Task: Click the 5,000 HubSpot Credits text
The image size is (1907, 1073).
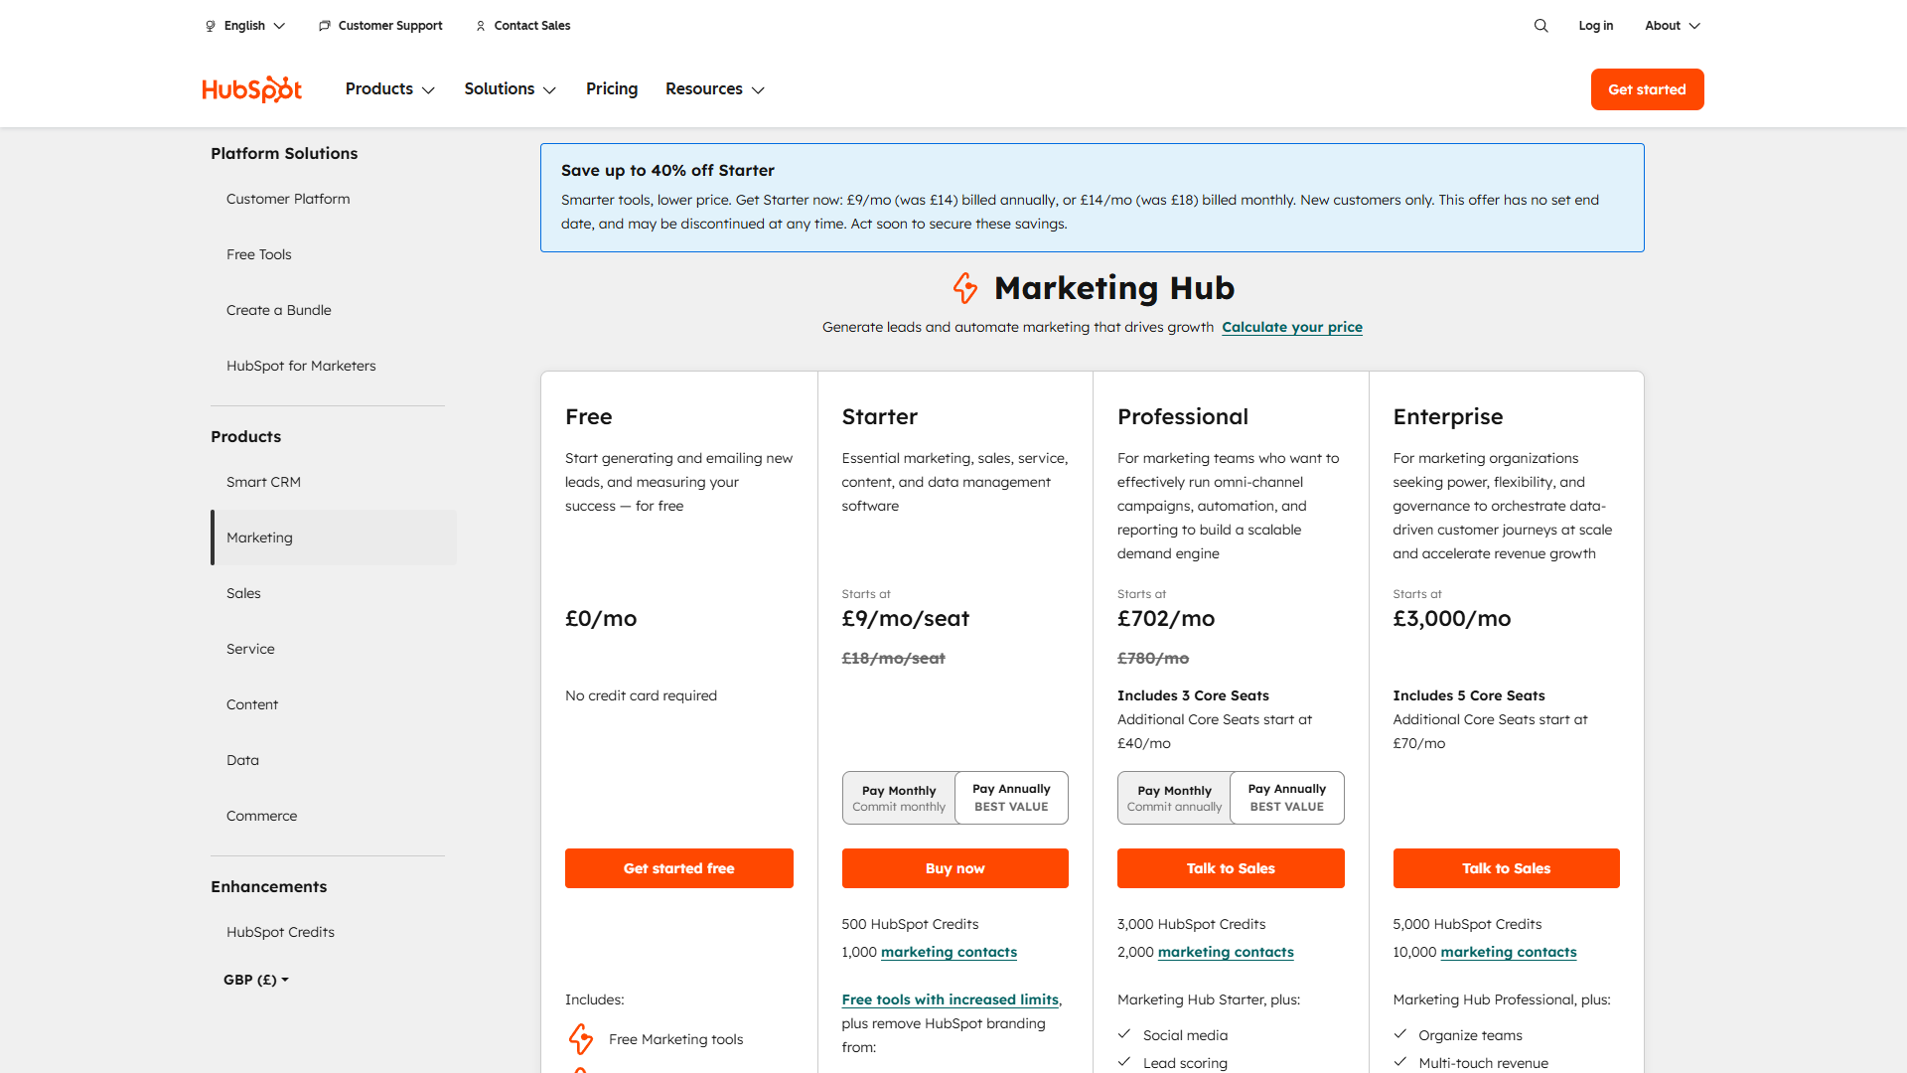Action: click(1467, 924)
